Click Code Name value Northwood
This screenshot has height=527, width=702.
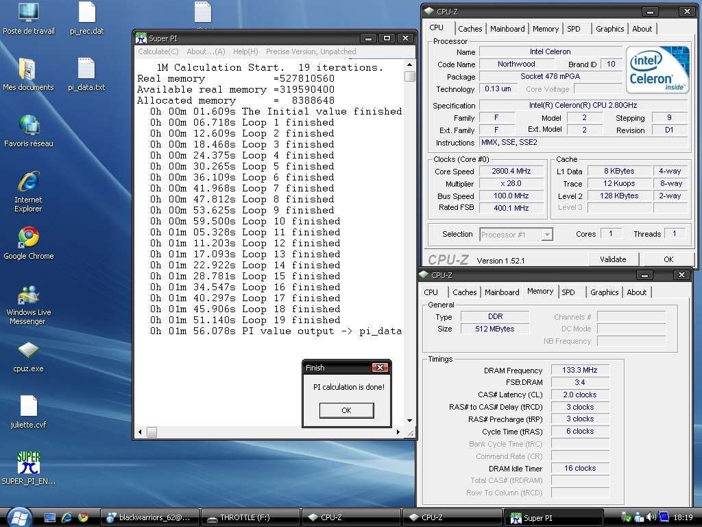point(516,64)
